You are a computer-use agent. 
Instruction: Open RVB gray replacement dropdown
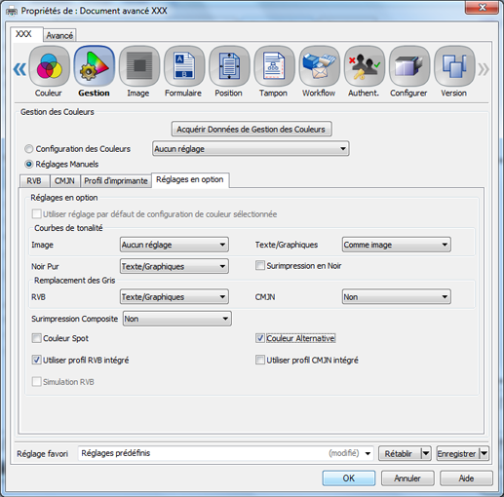pyautogui.click(x=174, y=296)
